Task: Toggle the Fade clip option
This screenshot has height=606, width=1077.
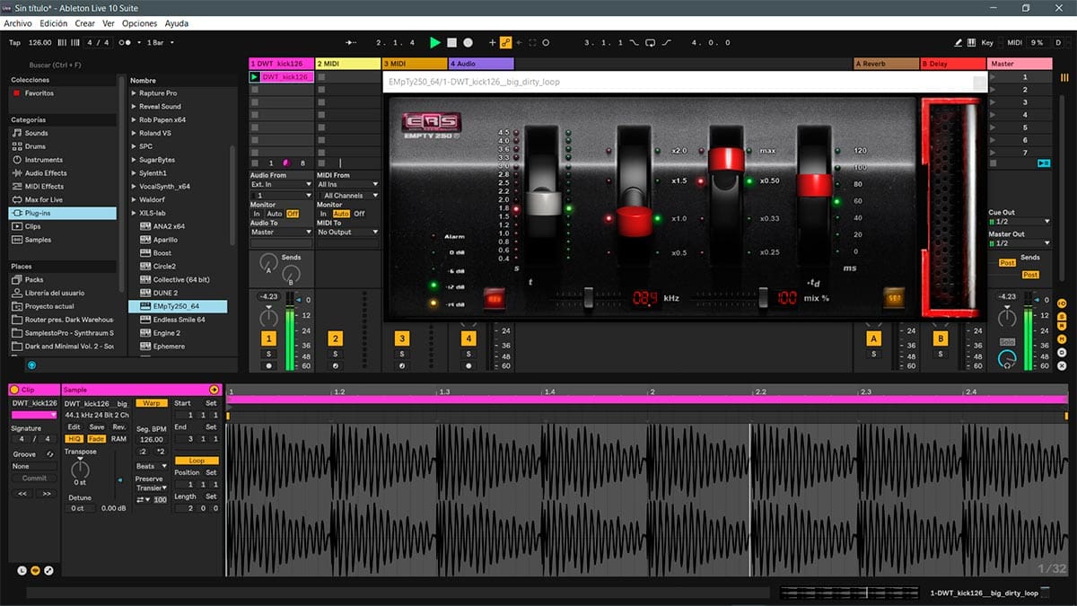Action: [96, 439]
